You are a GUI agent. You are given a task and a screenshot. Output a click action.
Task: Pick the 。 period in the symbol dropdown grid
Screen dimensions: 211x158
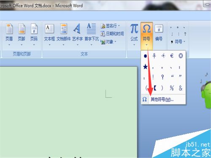point(162,68)
